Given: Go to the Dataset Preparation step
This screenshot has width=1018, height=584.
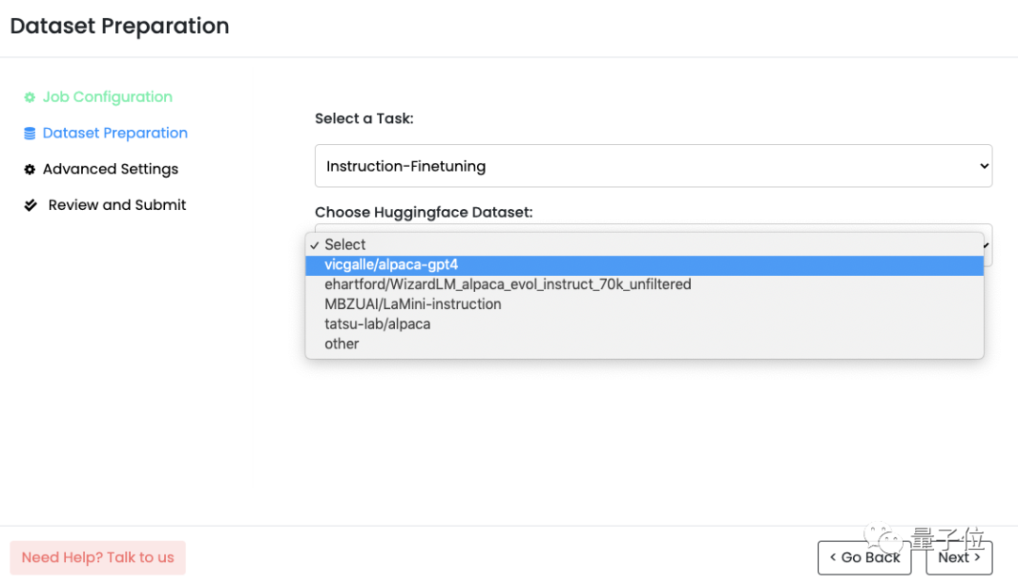Looking at the screenshot, I should tap(115, 133).
